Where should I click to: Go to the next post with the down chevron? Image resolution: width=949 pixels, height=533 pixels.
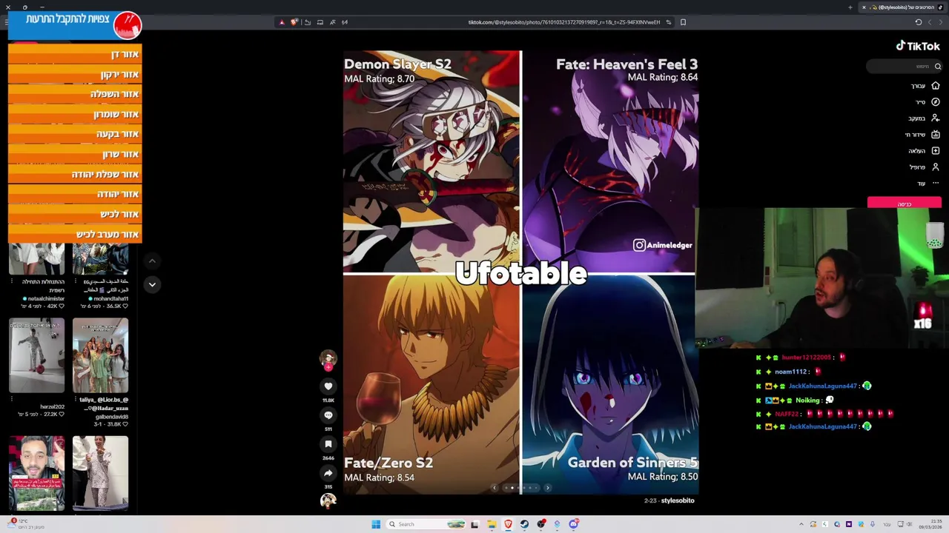coord(152,284)
